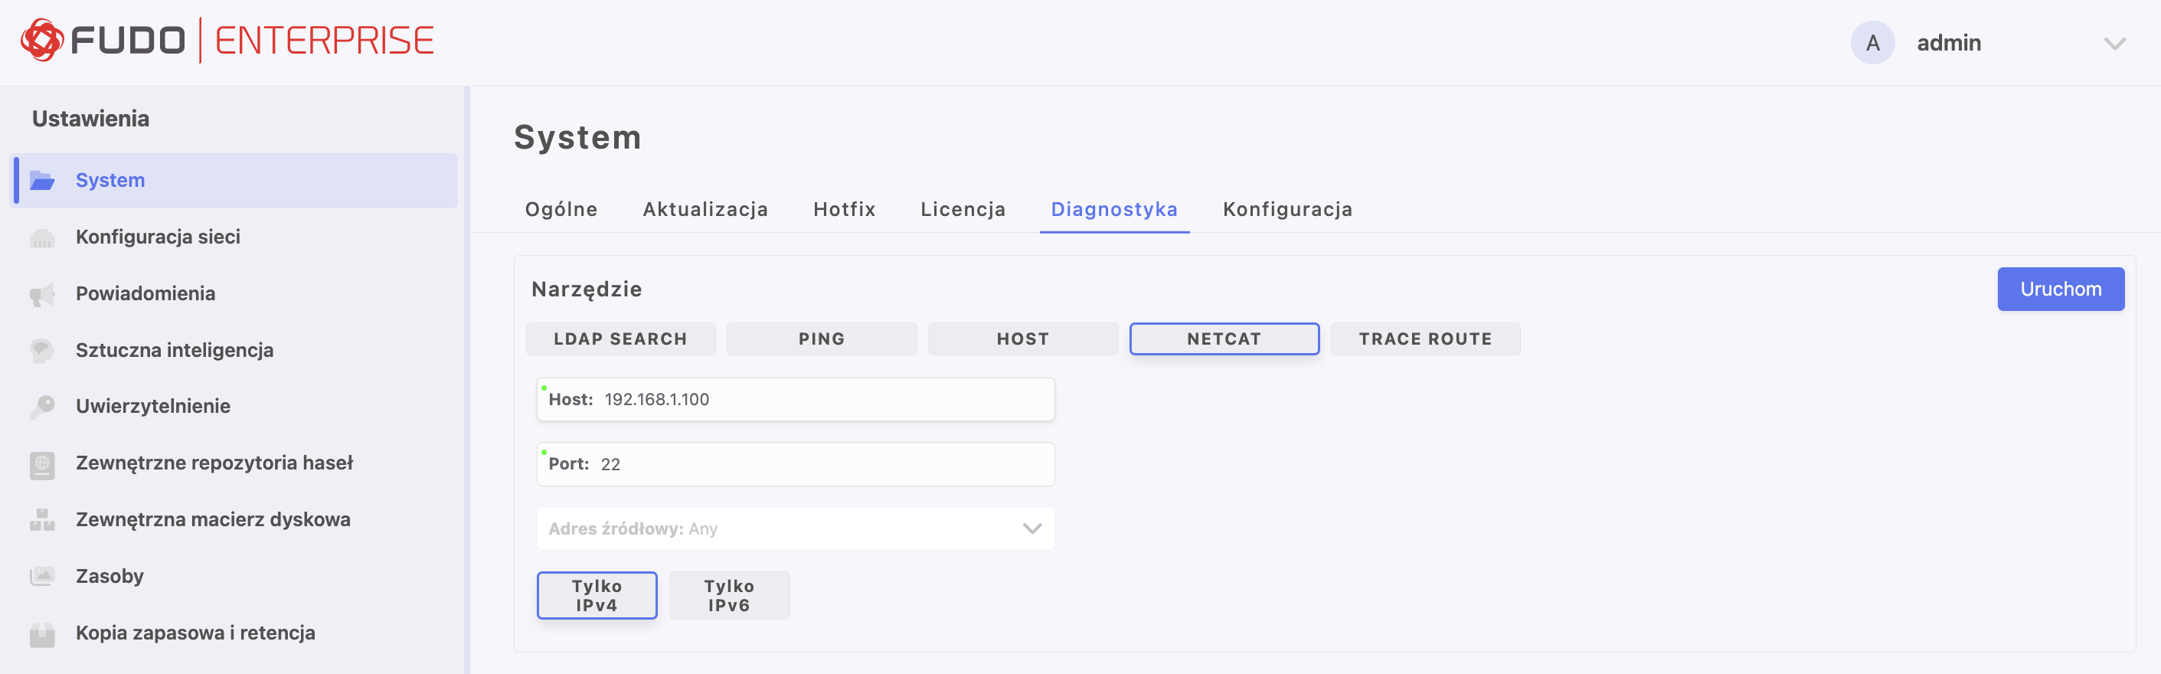Open System in the settings sidebar

point(234,181)
